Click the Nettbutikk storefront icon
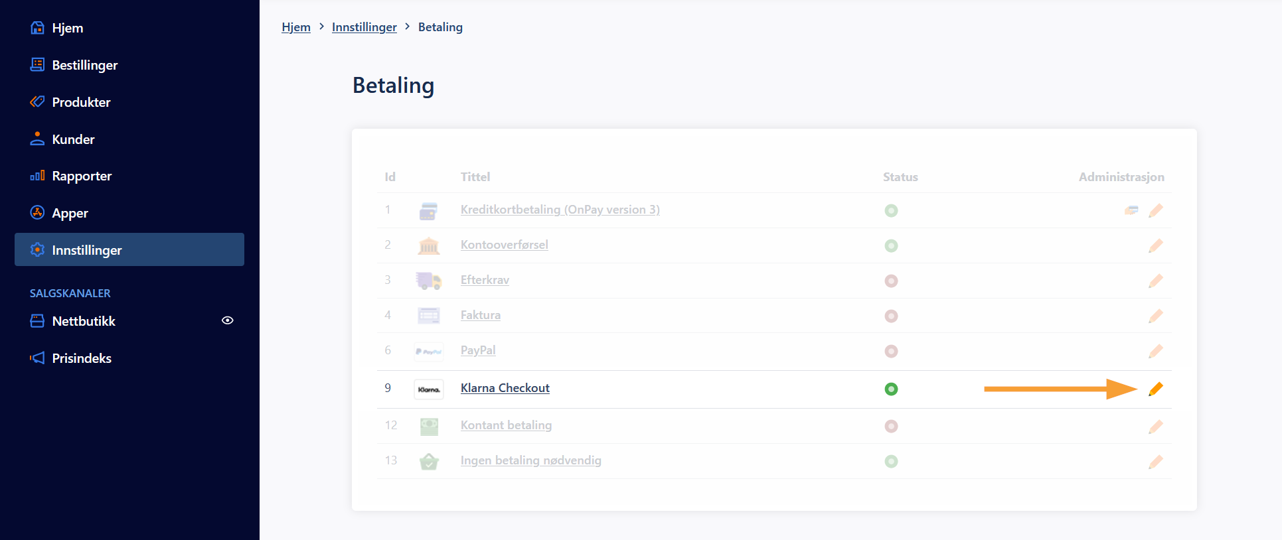 (x=38, y=321)
